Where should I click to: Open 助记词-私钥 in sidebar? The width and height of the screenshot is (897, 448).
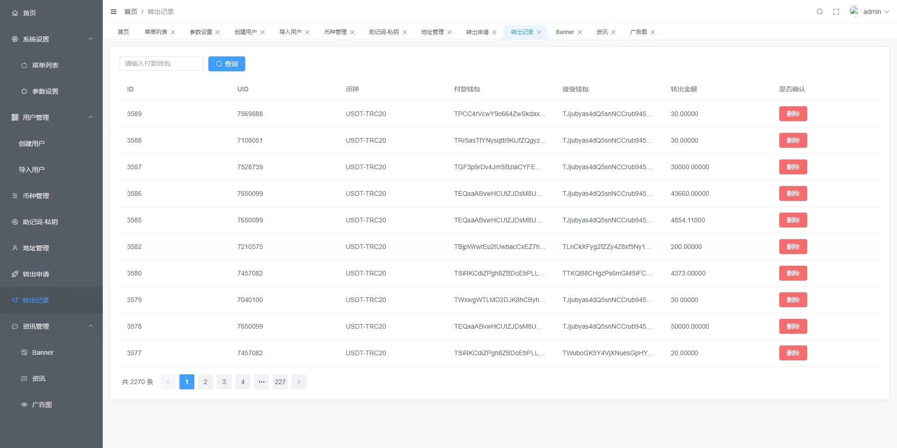[x=40, y=222]
